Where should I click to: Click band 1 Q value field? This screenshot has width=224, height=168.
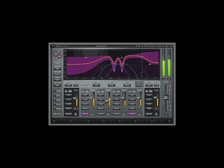[x=76, y=85]
